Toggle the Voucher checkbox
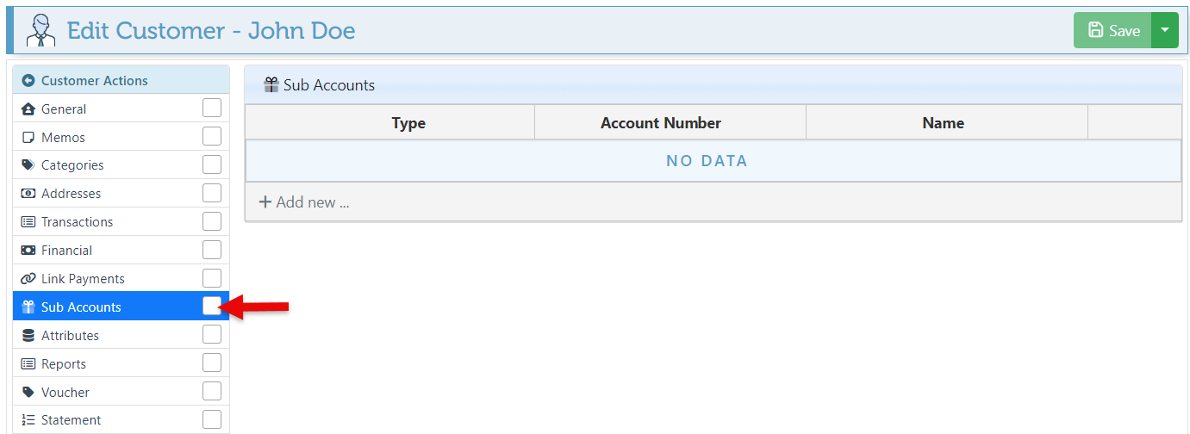Screen dimensions: 1190x434 click(211, 392)
